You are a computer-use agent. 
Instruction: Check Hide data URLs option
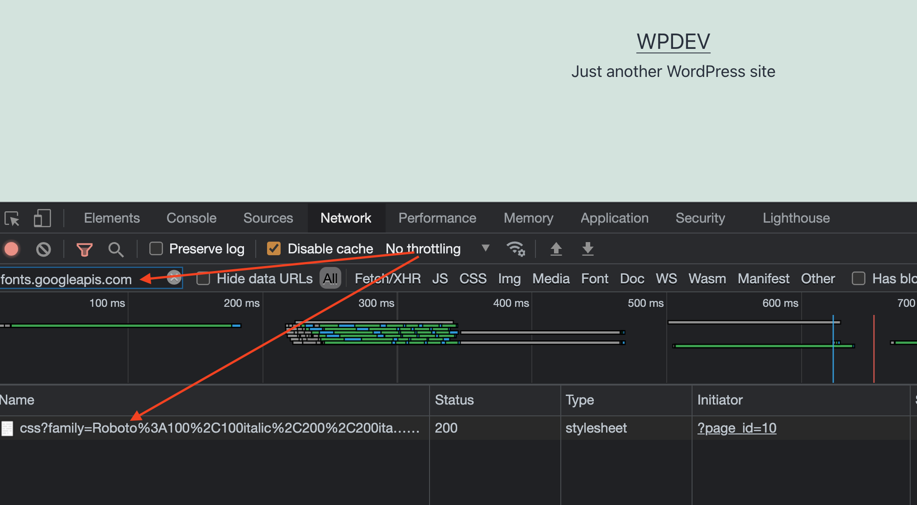point(203,278)
